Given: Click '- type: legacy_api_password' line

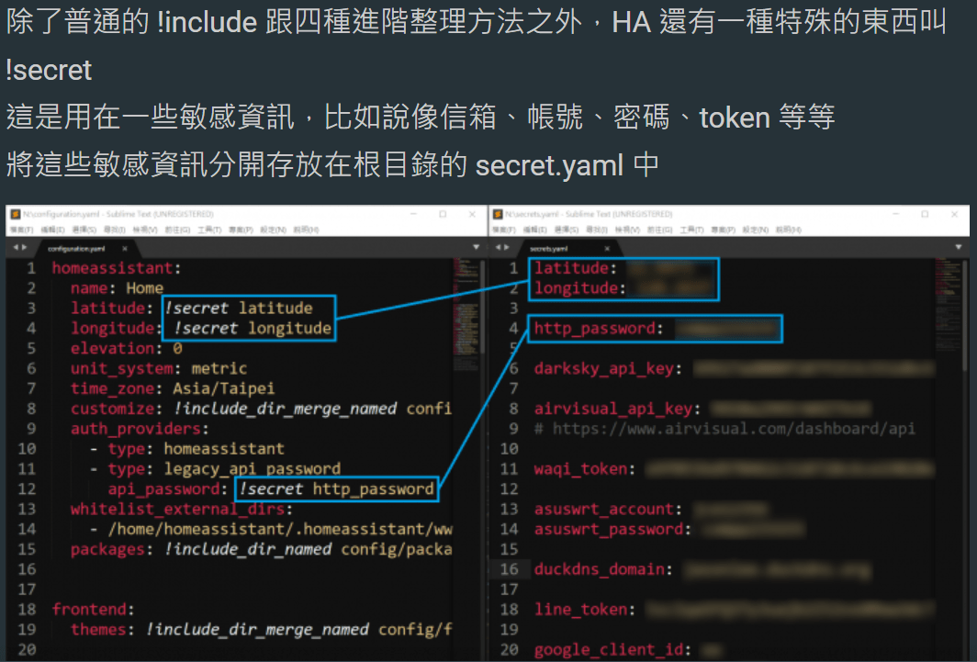Looking at the screenshot, I should click(216, 468).
